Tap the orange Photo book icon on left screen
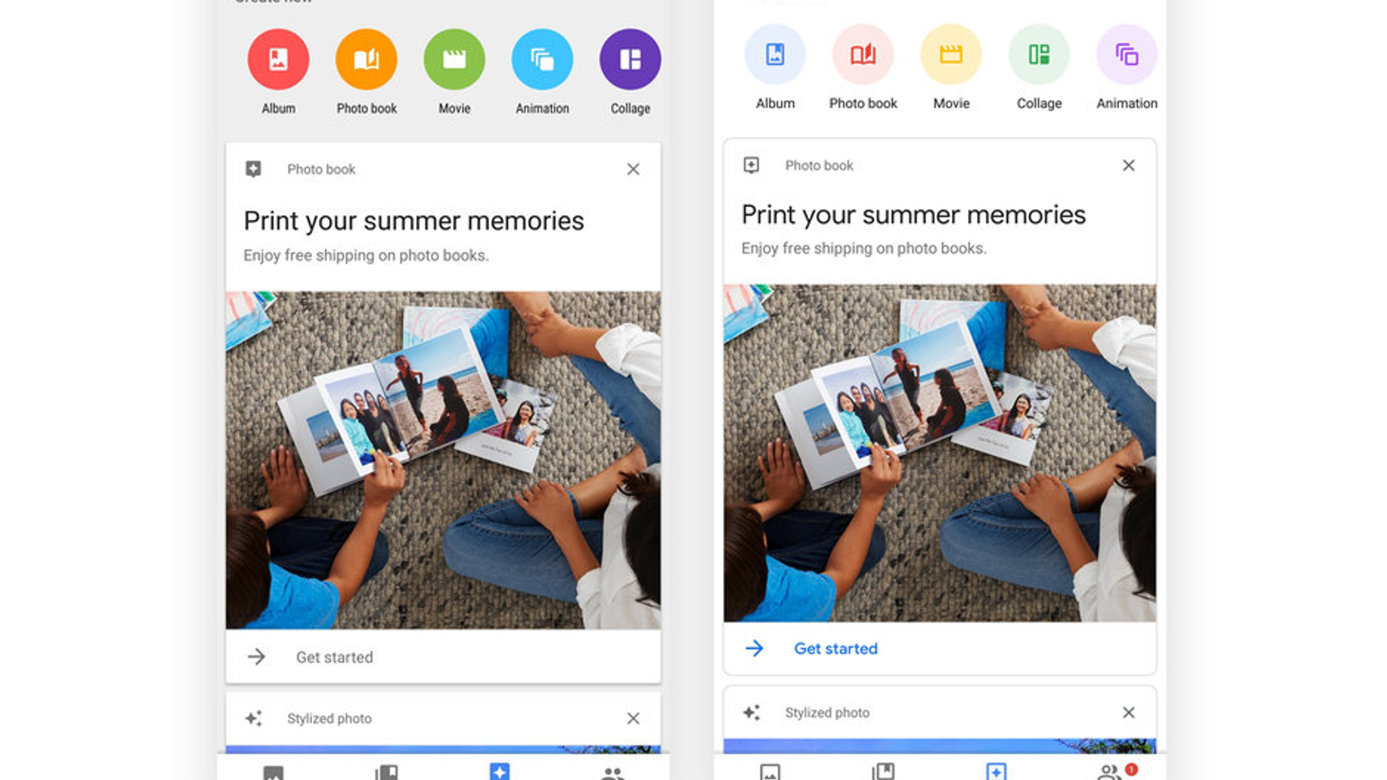 [367, 60]
